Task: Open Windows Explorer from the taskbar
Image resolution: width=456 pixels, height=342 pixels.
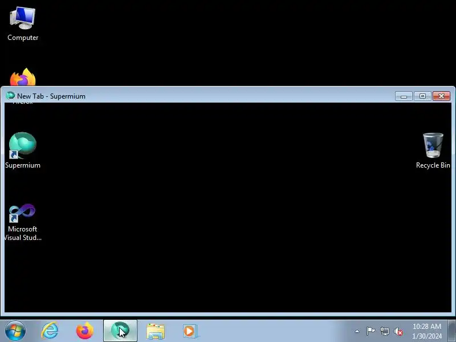Action: click(x=156, y=331)
